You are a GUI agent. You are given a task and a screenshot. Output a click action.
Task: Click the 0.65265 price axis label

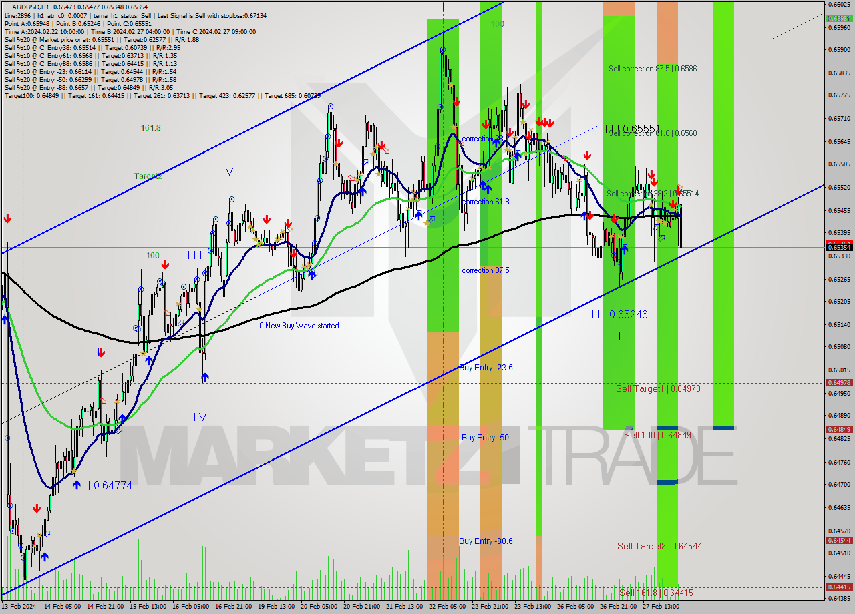(x=840, y=280)
